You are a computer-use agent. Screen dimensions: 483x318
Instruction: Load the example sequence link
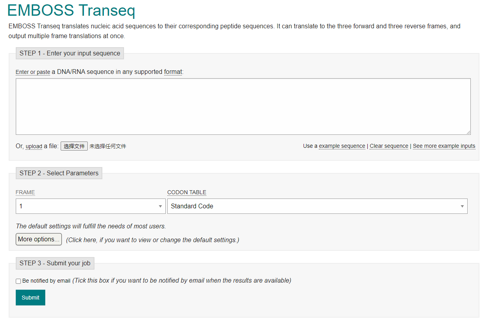[342, 146]
